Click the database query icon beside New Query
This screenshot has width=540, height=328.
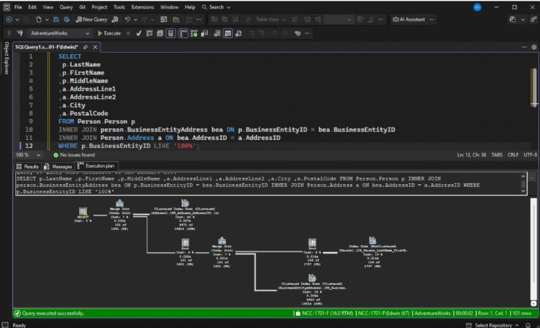click(x=115, y=19)
